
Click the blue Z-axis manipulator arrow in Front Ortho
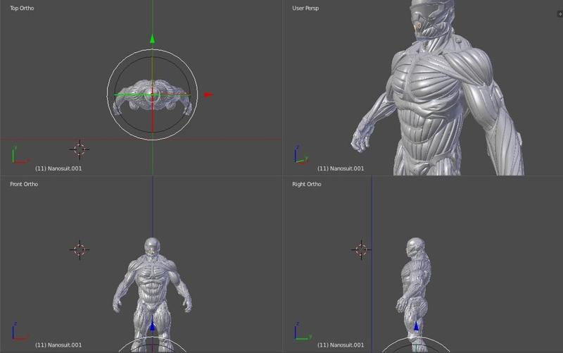(x=152, y=326)
